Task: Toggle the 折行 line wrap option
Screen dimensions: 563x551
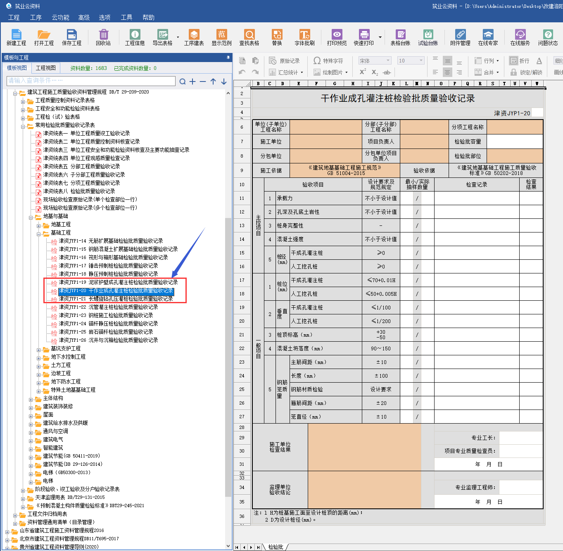Action: (x=520, y=61)
